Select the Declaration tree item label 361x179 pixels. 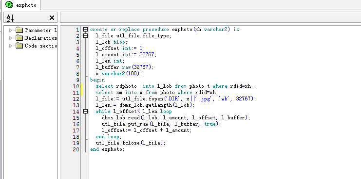41,38
